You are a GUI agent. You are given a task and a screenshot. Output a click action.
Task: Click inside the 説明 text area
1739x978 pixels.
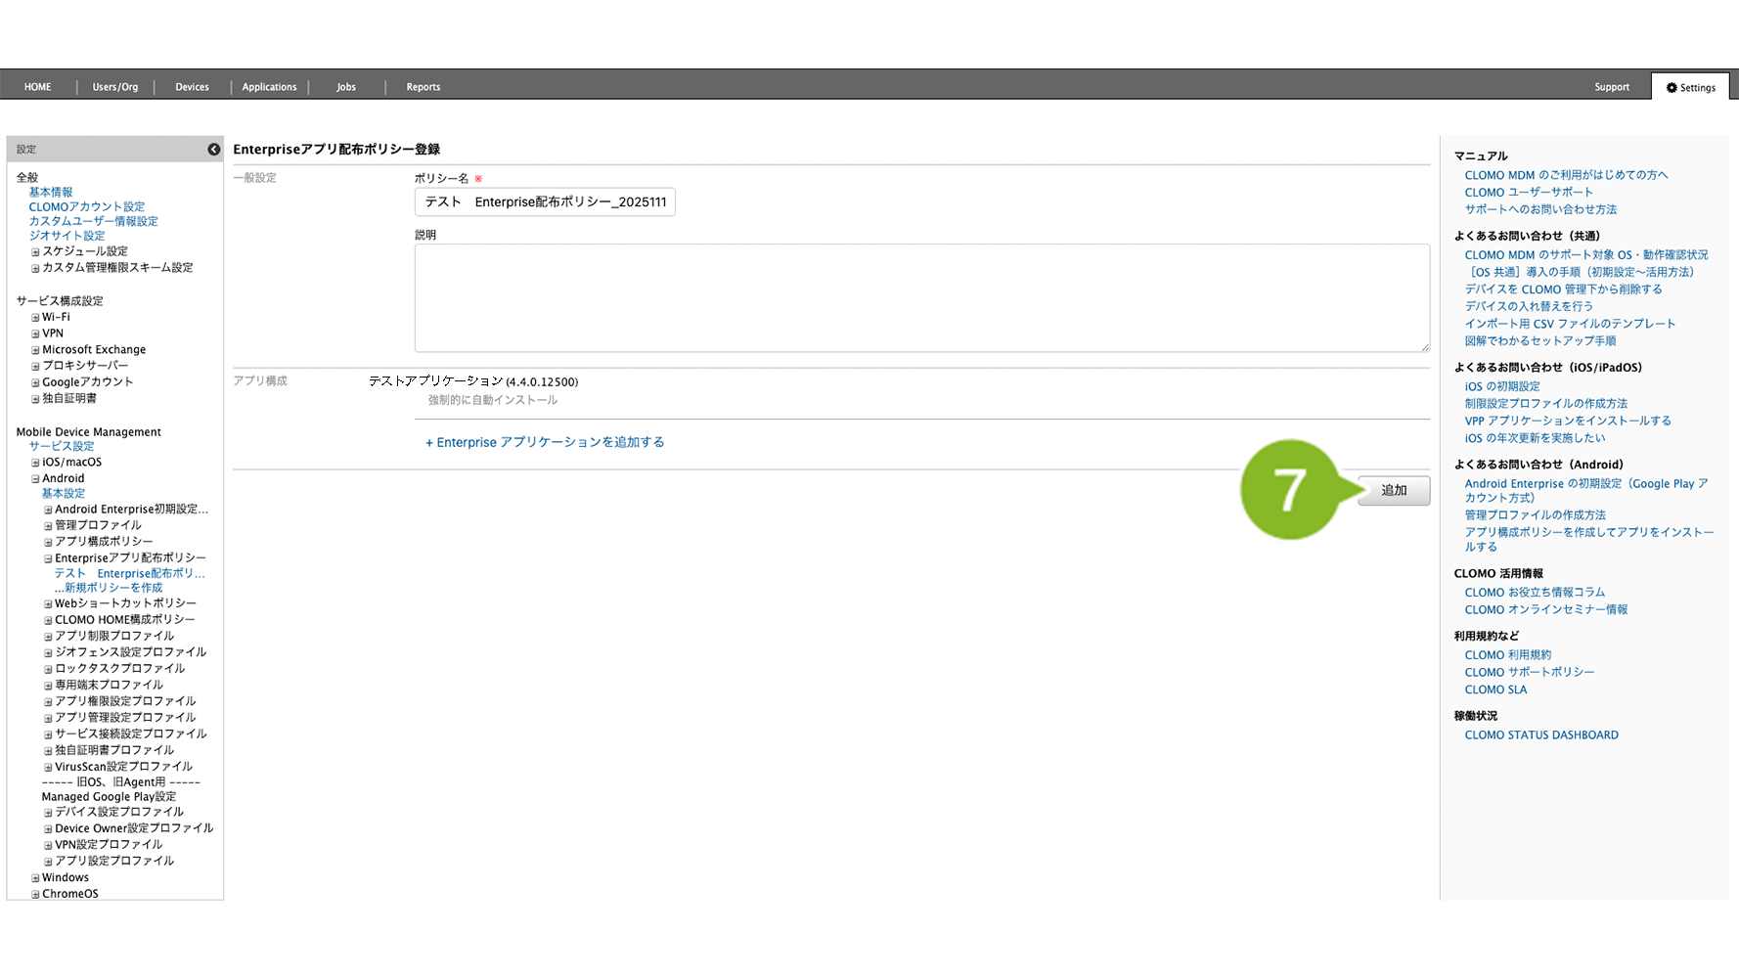pyautogui.click(x=921, y=298)
